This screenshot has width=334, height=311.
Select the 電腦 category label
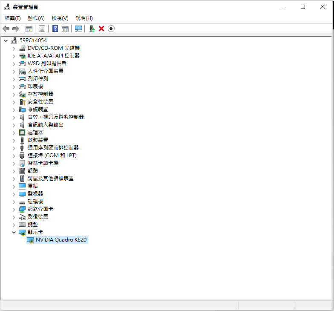coord(33,186)
